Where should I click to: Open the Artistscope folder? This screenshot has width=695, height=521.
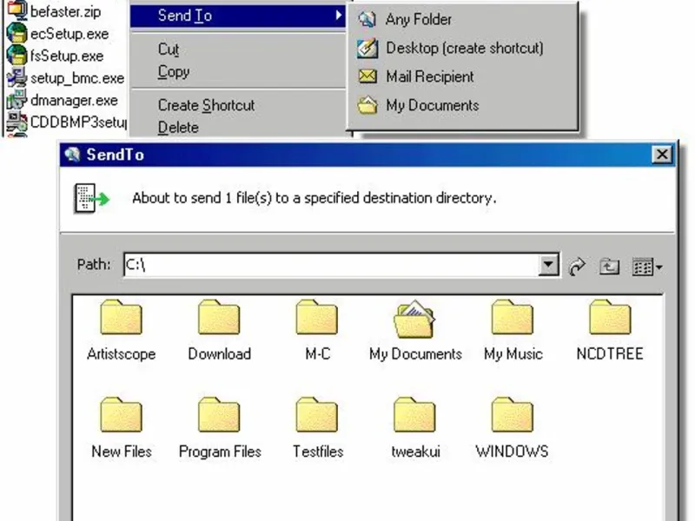pyautogui.click(x=121, y=331)
